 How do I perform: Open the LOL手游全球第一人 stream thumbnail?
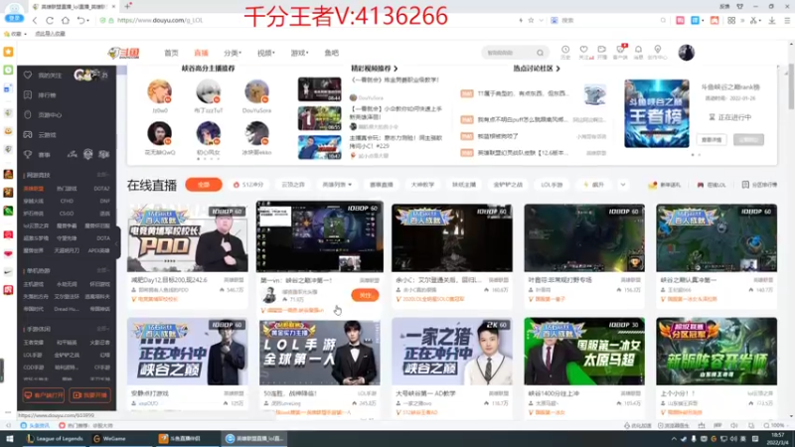tap(320, 352)
